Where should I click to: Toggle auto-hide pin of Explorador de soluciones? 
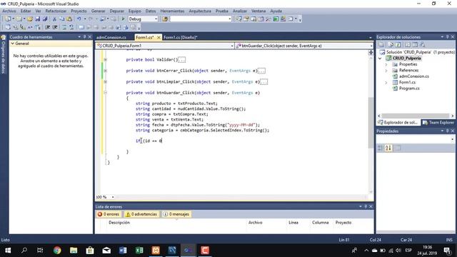coord(448,37)
